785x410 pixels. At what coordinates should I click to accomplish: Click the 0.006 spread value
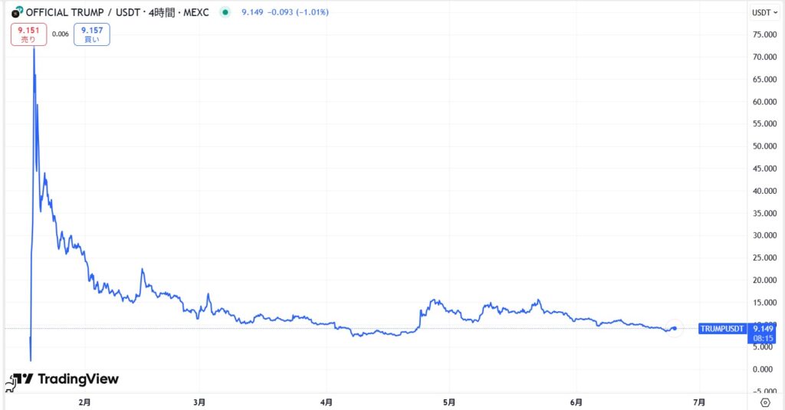point(60,34)
